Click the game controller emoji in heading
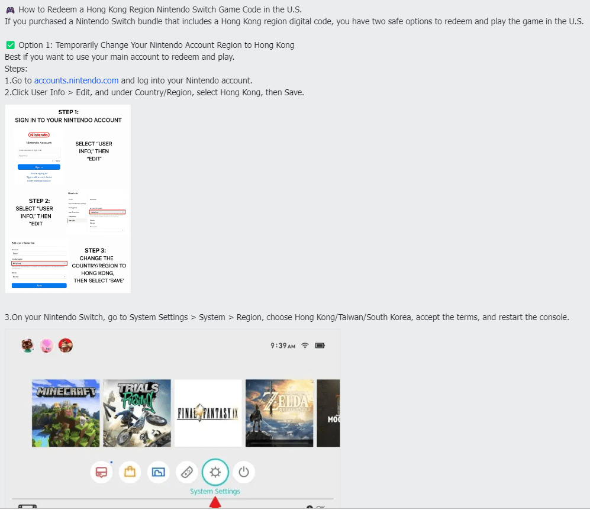Screen dimensions: 590x510 coord(10,10)
